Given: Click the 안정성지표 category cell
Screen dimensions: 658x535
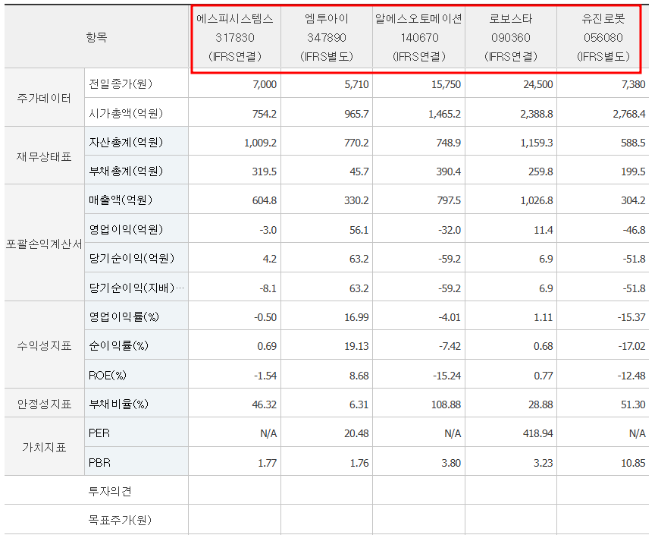Looking at the screenshot, I should 44,404.
